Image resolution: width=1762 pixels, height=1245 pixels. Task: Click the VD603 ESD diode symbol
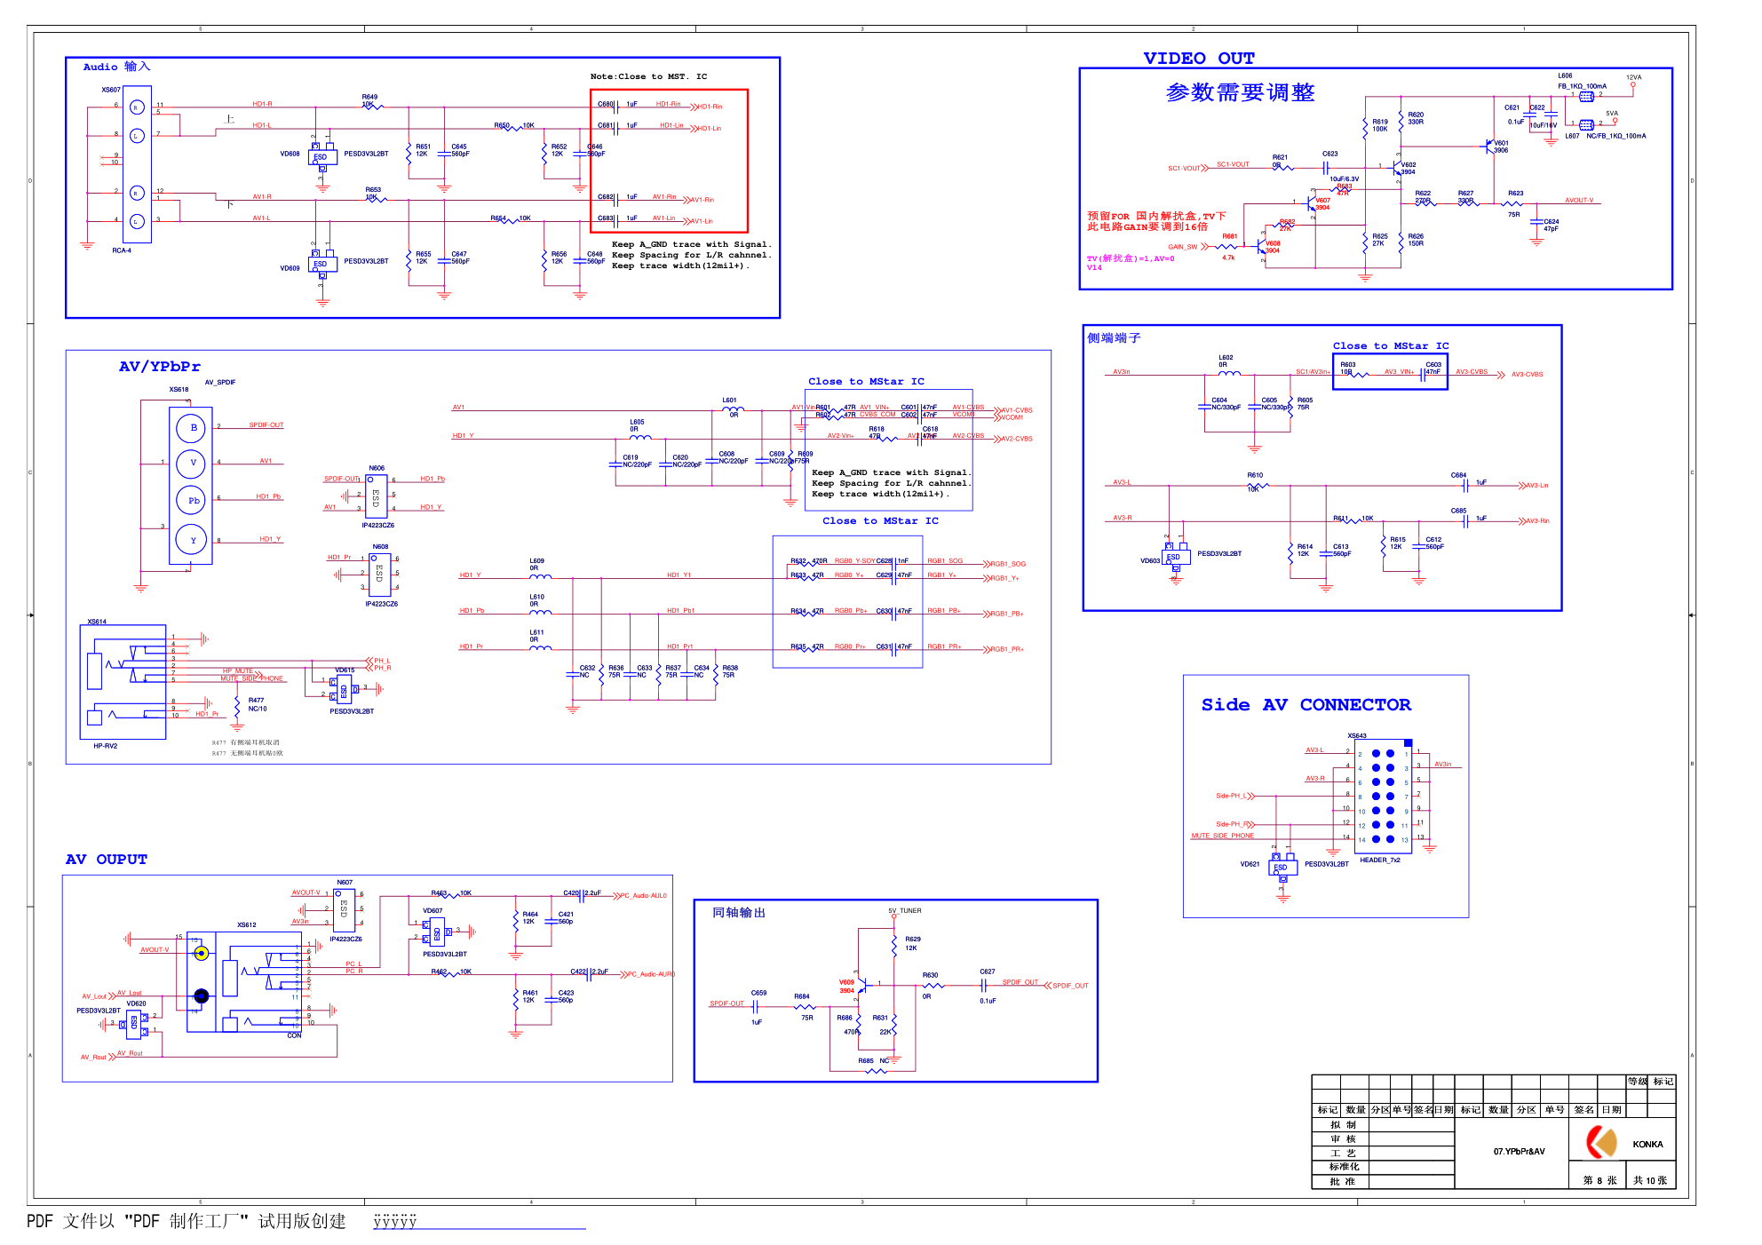(x=1175, y=557)
